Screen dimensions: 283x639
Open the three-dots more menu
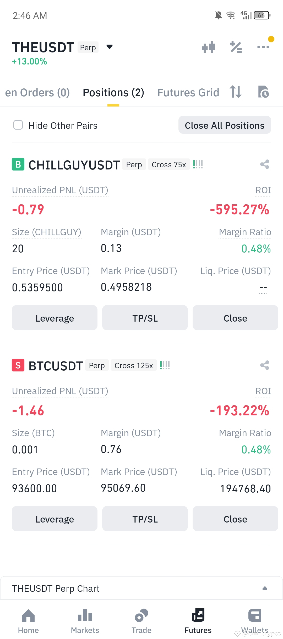[263, 47]
